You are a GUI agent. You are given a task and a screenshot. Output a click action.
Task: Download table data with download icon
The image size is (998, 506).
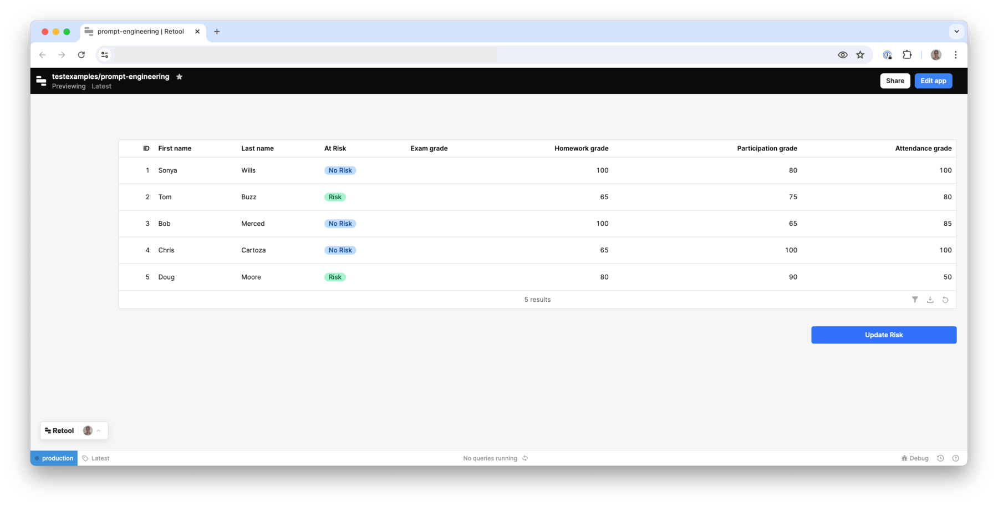[x=930, y=300]
